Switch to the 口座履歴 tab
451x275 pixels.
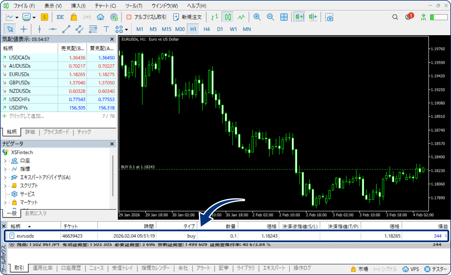71,268
